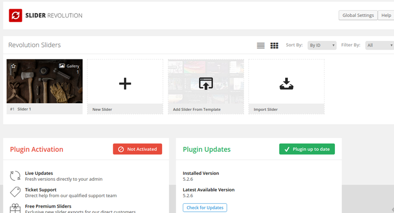Click the Ticket Support text
Viewport: 394px width, 213px height.
(x=40, y=190)
